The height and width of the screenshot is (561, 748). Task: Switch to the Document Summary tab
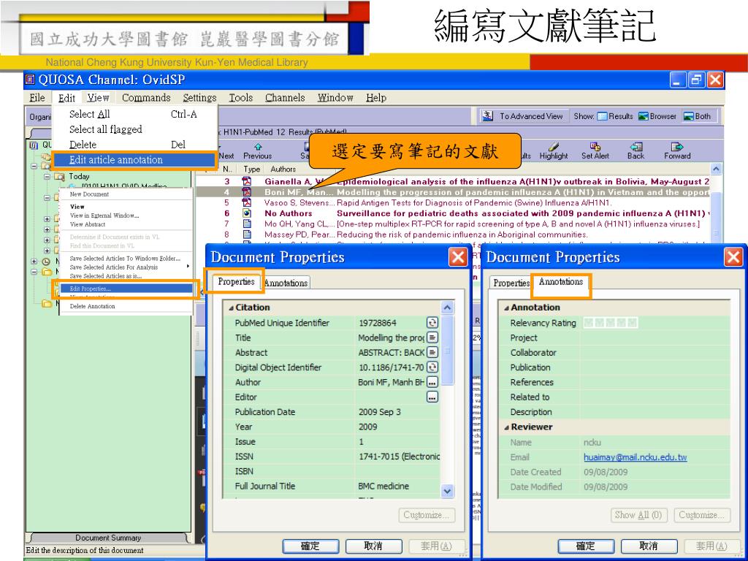click(x=108, y=538)
